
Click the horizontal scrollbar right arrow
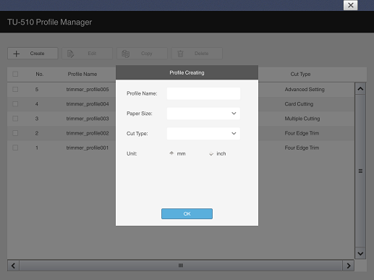tap(349, 266)
